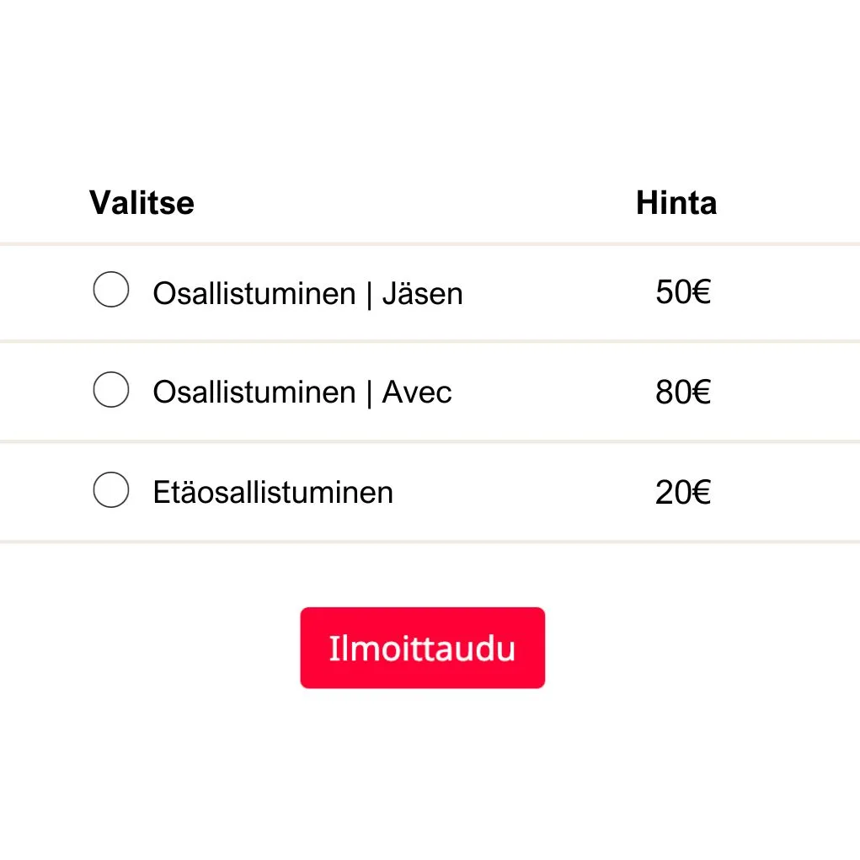Click the "Osallistuminen | Jäsen" option label

point(307,294)
